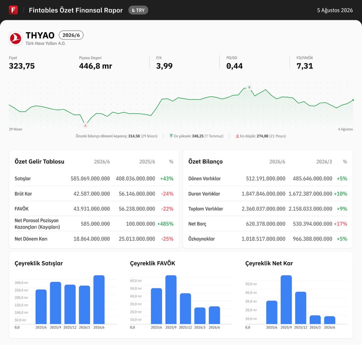The image size is (362, 345).
Task: Click the Özkaynaklar 2026/3 value 966.388.000.000
Action: click(x=313, y=239)
